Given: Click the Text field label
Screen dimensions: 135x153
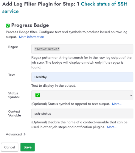Looking at the screenshot, I should (x=11, y=75).
